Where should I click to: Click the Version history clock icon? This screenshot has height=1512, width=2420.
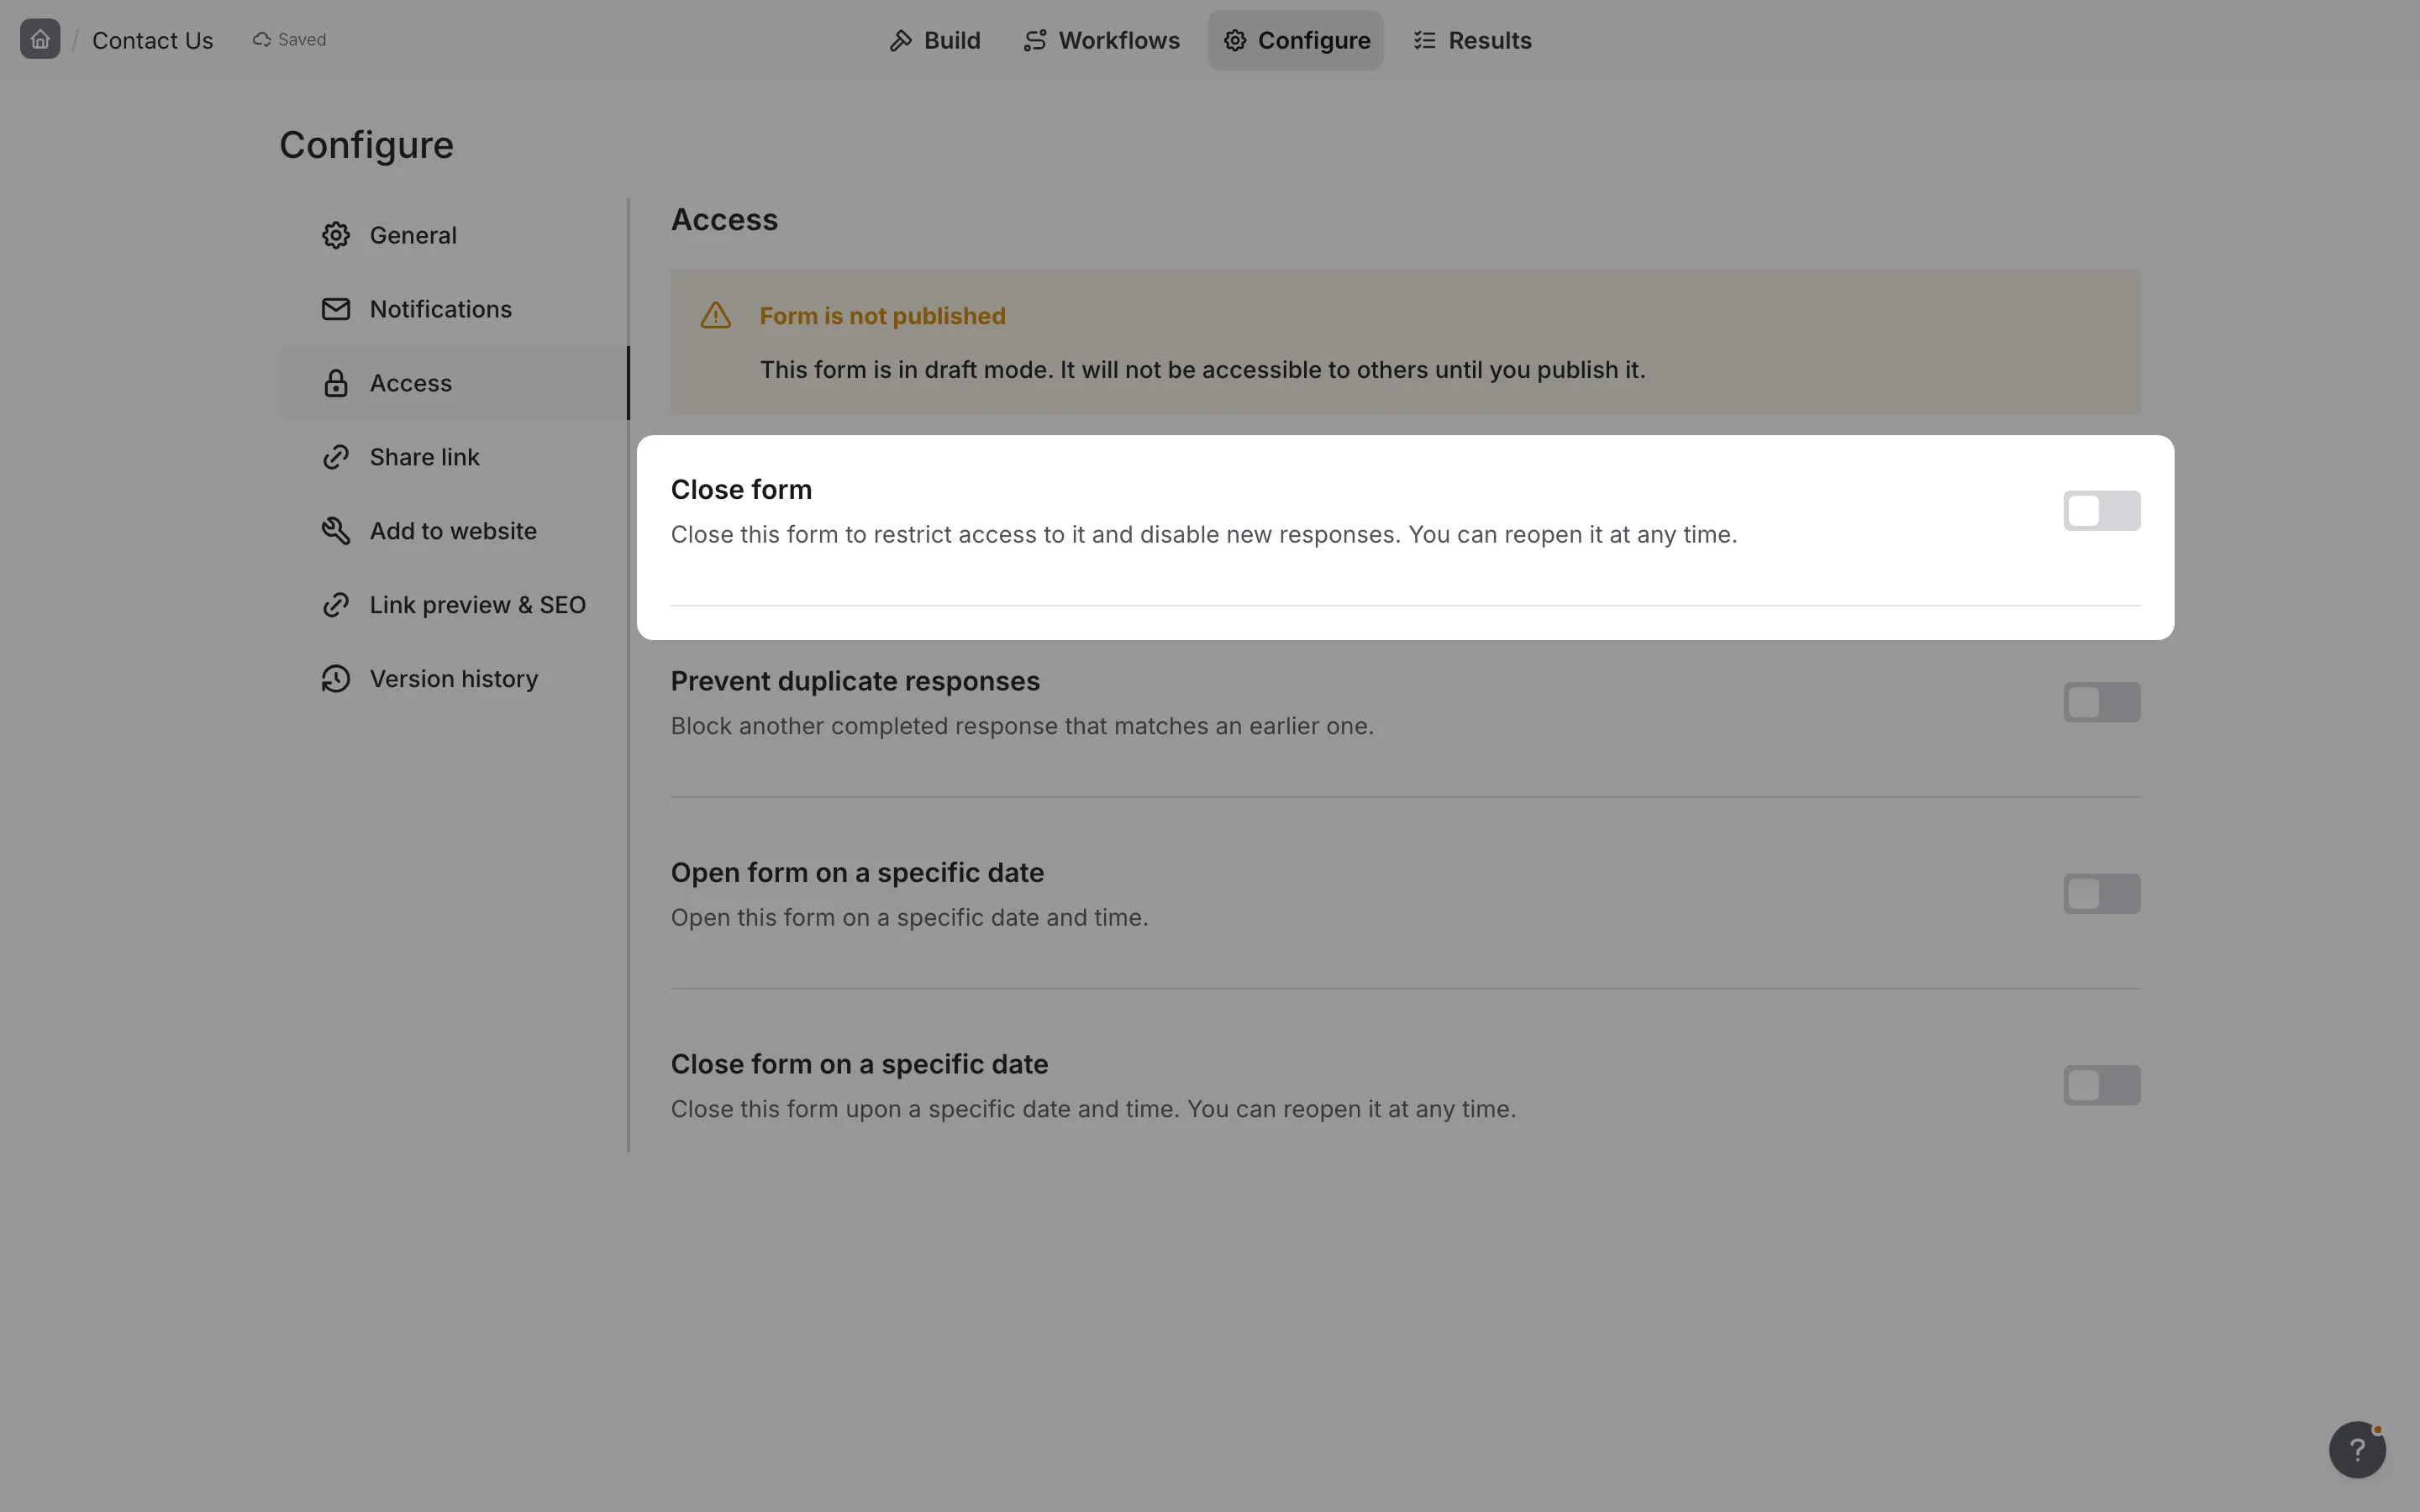pyautogui.click(x=336, y=679)
